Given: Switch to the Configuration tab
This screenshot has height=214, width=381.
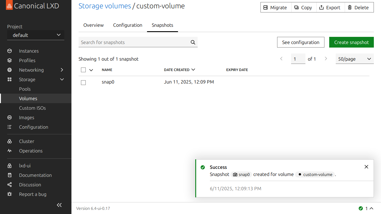Looking at the screenshot, I should point(128,25).
